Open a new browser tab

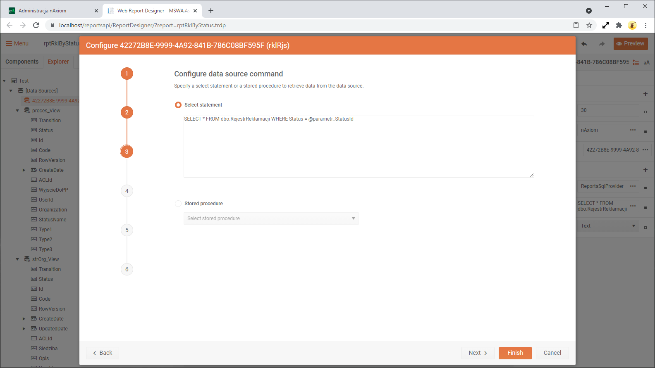pyautogui.click(x=211, y=11)
